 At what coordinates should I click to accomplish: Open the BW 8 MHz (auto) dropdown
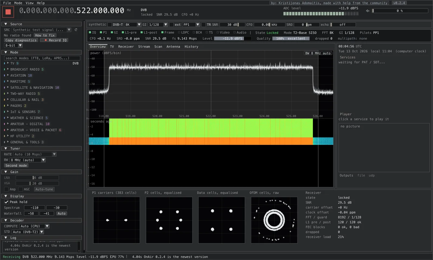pos(28,160)
